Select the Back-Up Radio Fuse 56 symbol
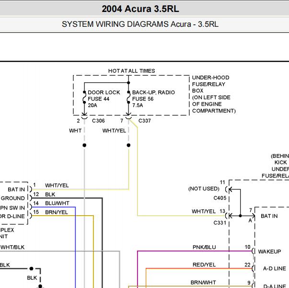 pos(128,97)
